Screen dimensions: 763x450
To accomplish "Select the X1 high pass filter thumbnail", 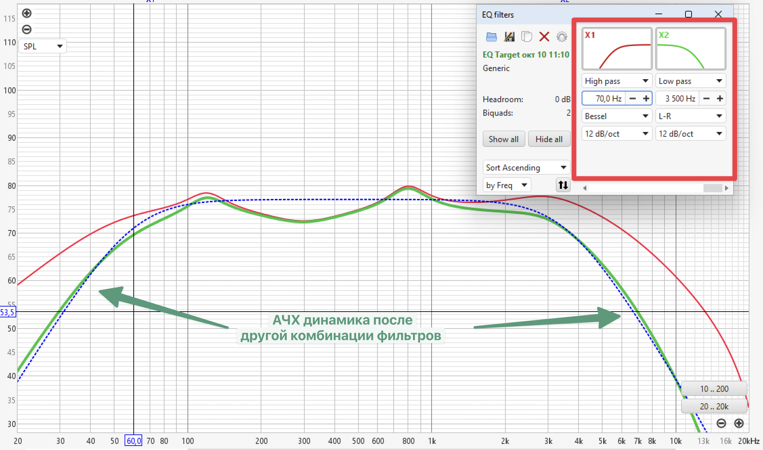I will (617, 49).
